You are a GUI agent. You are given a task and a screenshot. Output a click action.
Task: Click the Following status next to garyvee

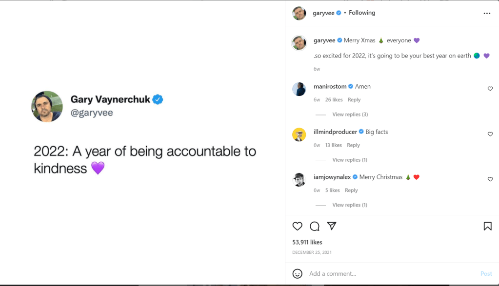point(362,12)
